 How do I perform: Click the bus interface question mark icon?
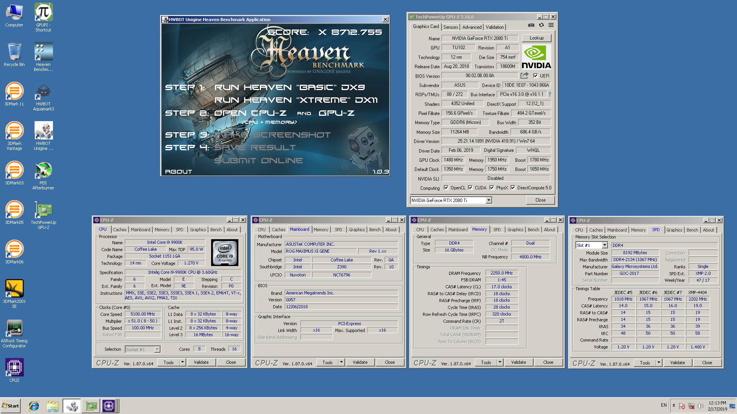[x=550, y=94]
